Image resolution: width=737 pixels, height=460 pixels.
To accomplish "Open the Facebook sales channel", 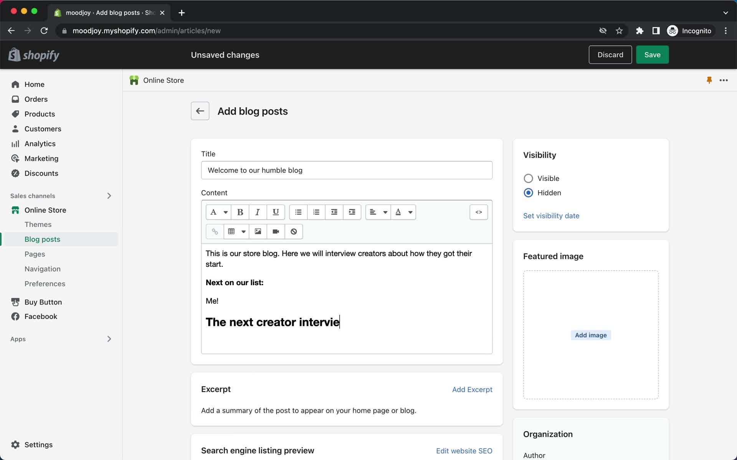I will click(x=41, y=317).
